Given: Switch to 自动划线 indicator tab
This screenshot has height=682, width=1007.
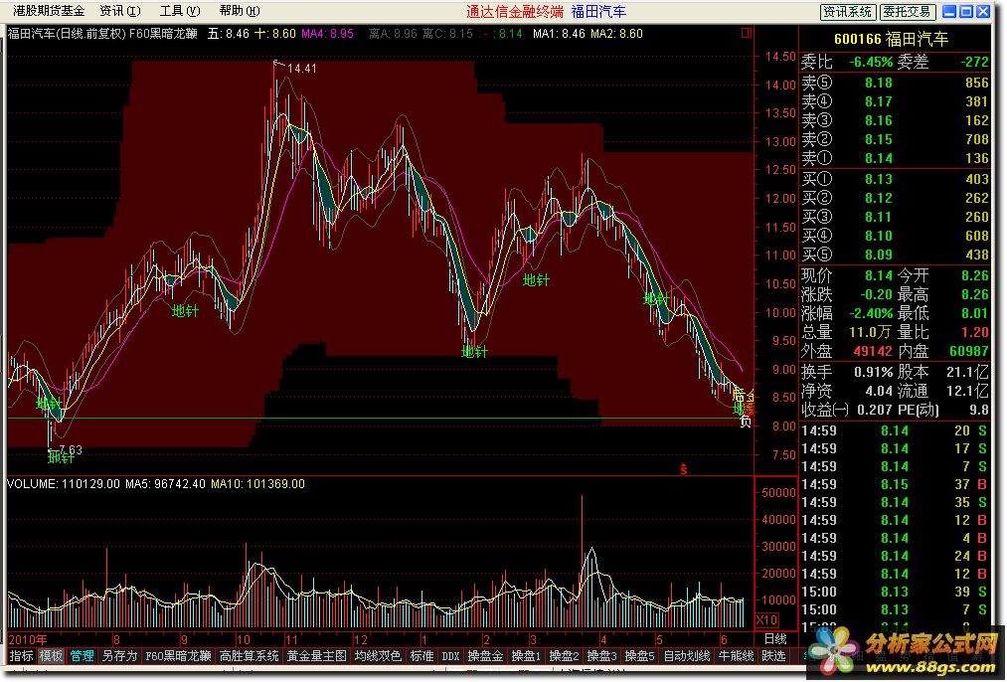Looking at the screenshot, I should (687, 656).
